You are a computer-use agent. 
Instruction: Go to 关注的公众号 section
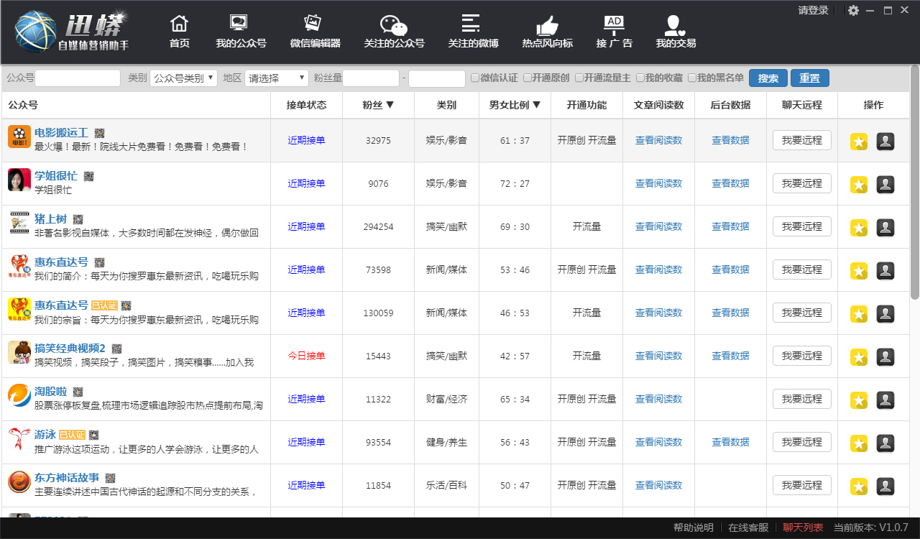(394, 32)
